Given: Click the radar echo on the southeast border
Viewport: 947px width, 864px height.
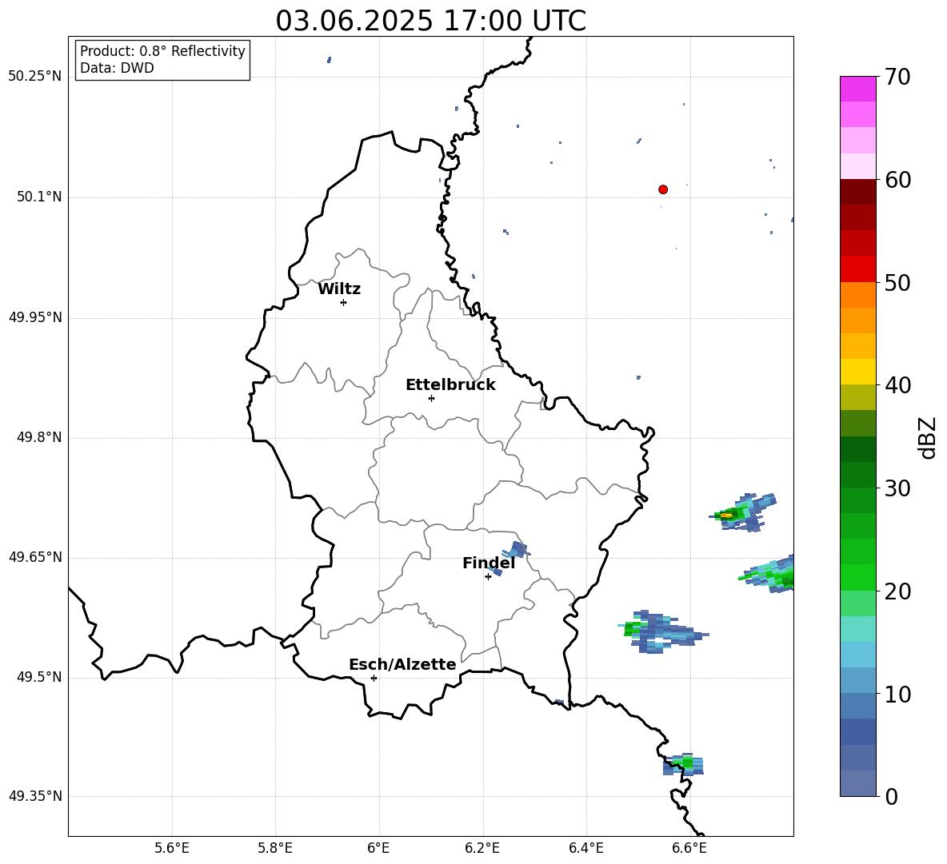Looking at the screenshot, I should 684,764.
